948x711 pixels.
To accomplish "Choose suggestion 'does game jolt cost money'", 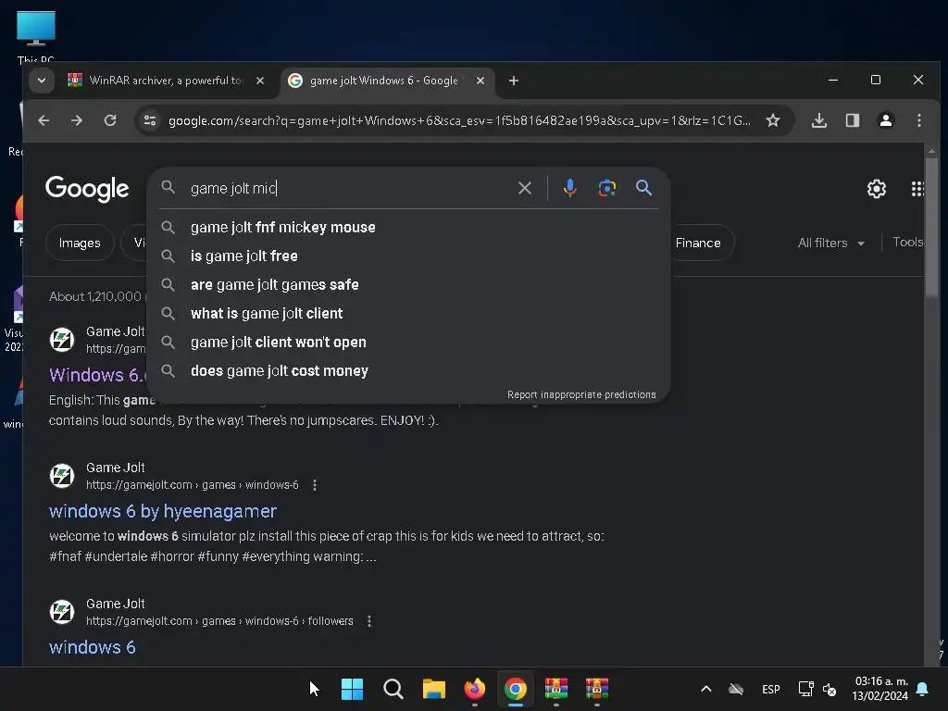I will click(x=408, y=370).
